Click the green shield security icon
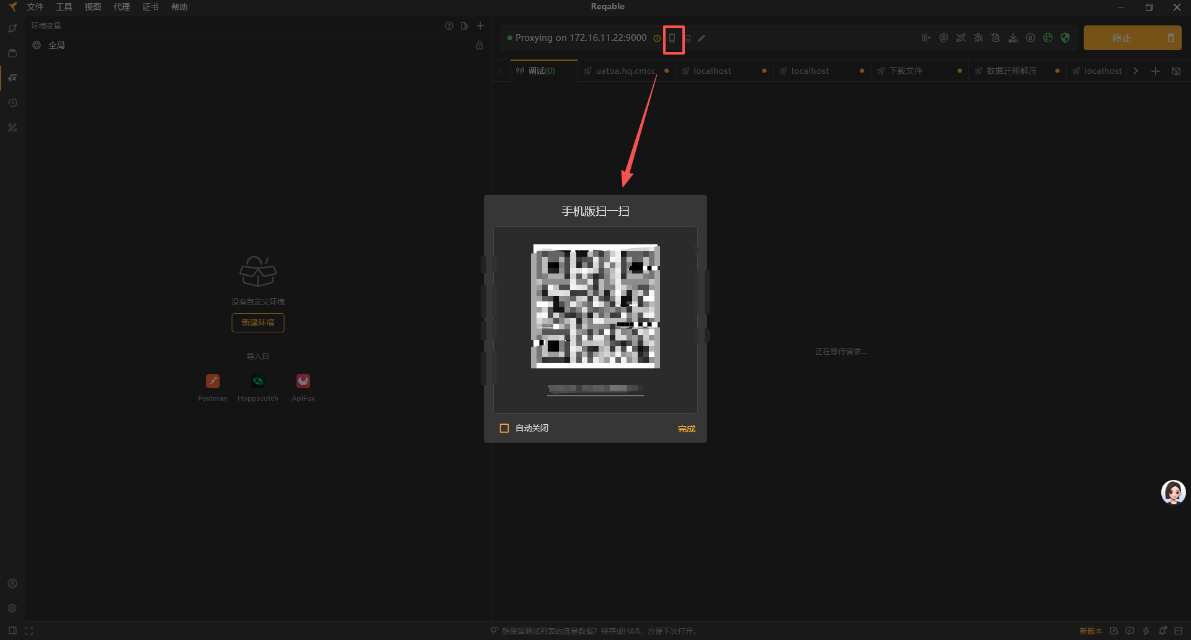Image resolution: width=1191 pixels, height=640 pixels. point(1066,38)
